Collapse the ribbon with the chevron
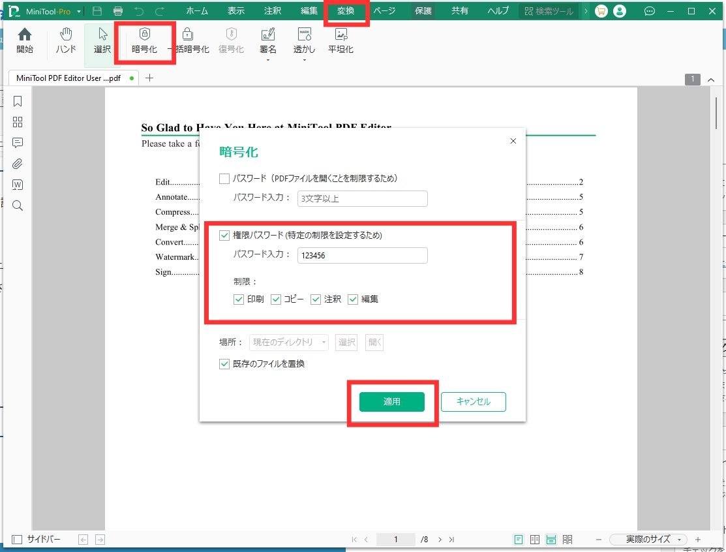Screen dimensions: 726x552 711,80
